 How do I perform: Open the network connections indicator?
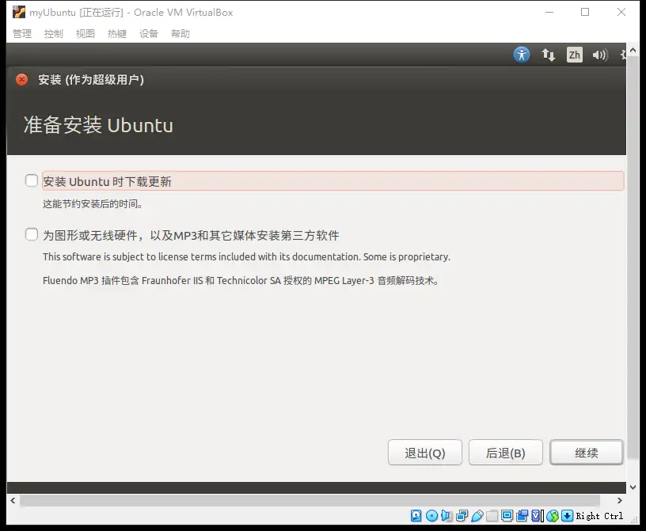click(x=548, y=55)
